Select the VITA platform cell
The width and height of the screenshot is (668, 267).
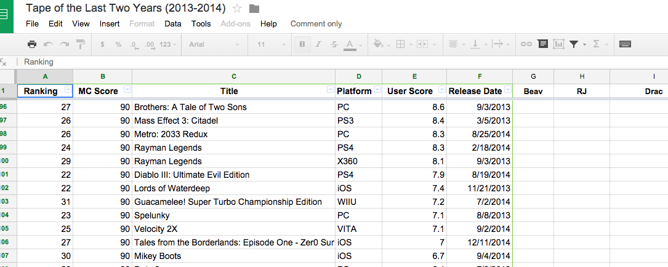[x=359, y=229]
